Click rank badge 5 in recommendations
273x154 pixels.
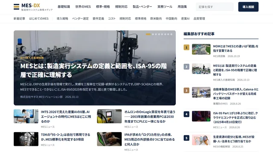(x=186, y=138)
